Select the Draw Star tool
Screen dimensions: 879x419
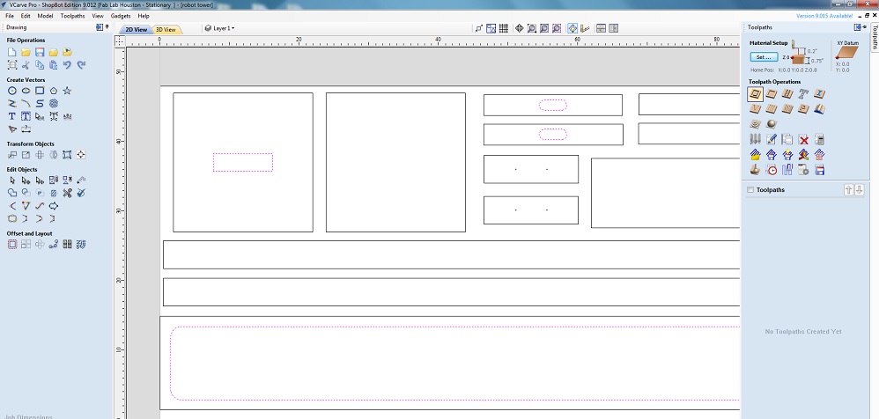click(67, 91)
